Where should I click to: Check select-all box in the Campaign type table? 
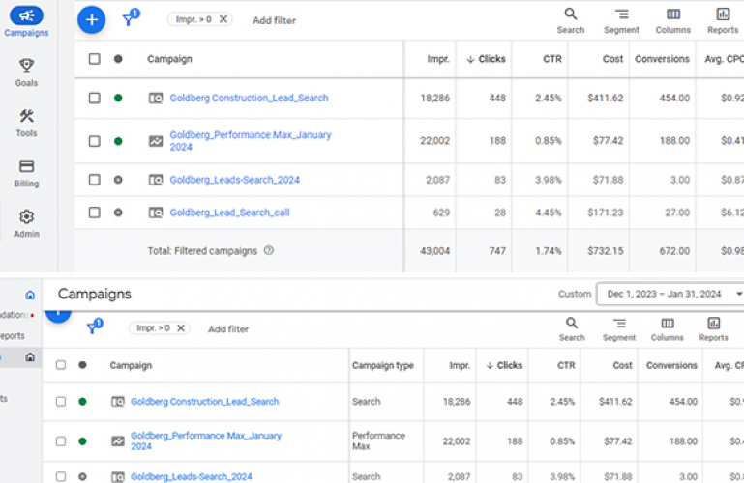pos(61,365)
